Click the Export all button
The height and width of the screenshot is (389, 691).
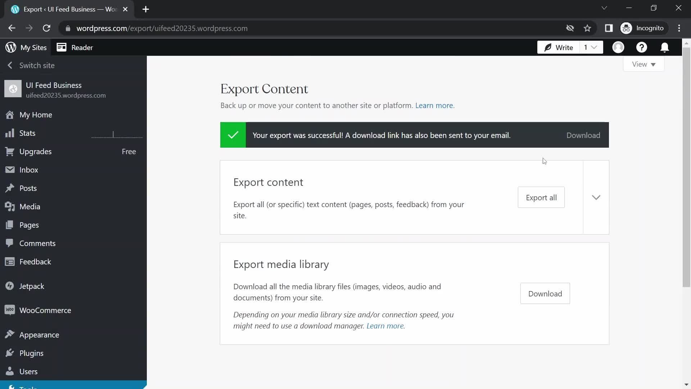541,197
